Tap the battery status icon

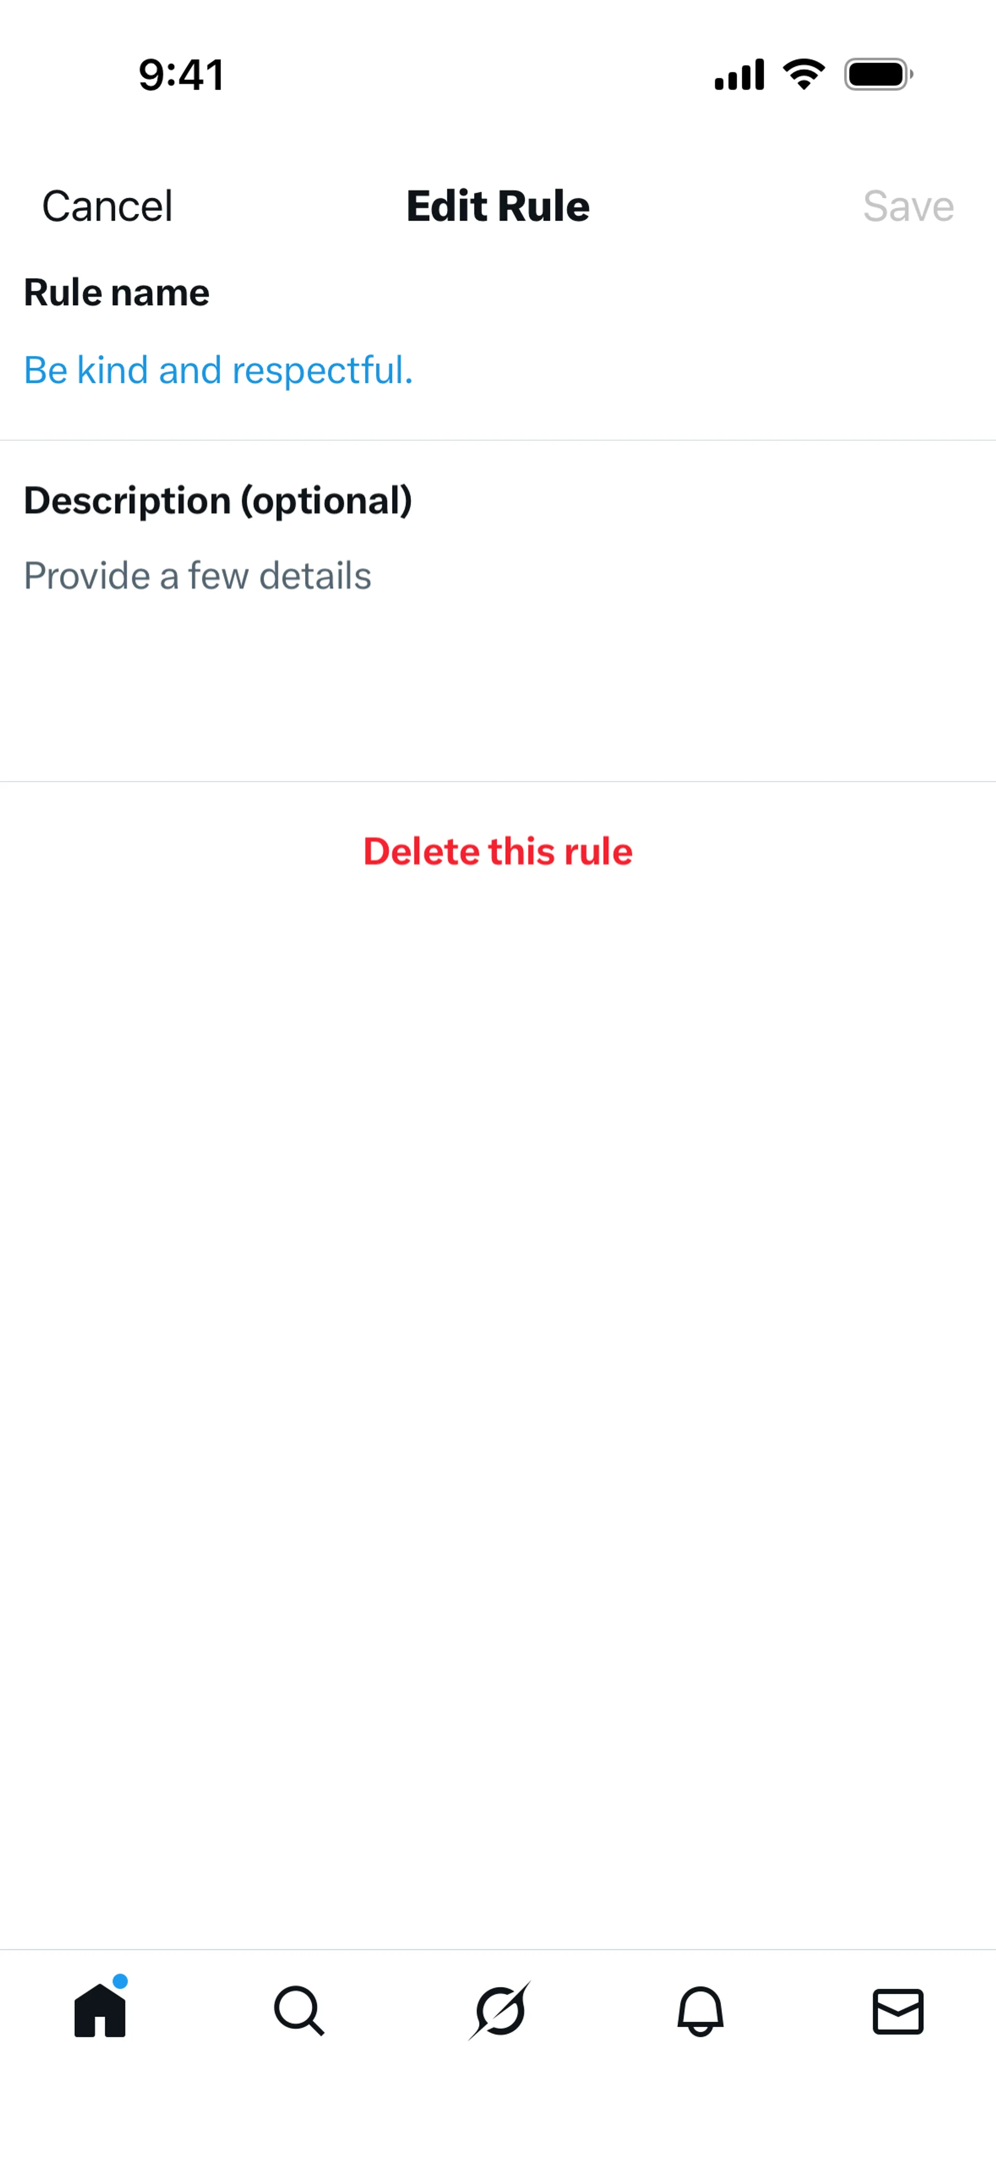coord(879,75)
